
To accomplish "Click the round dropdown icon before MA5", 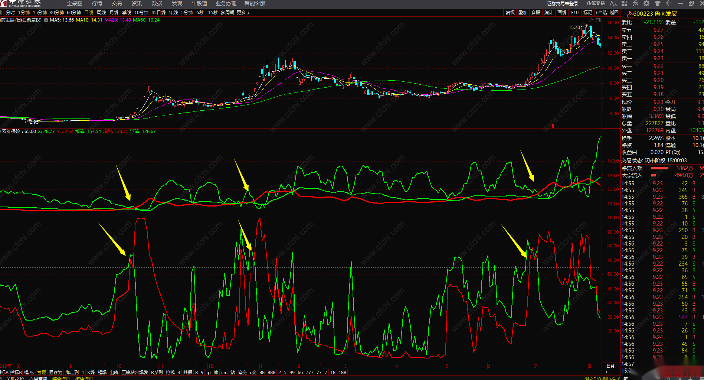I will 46,20.
